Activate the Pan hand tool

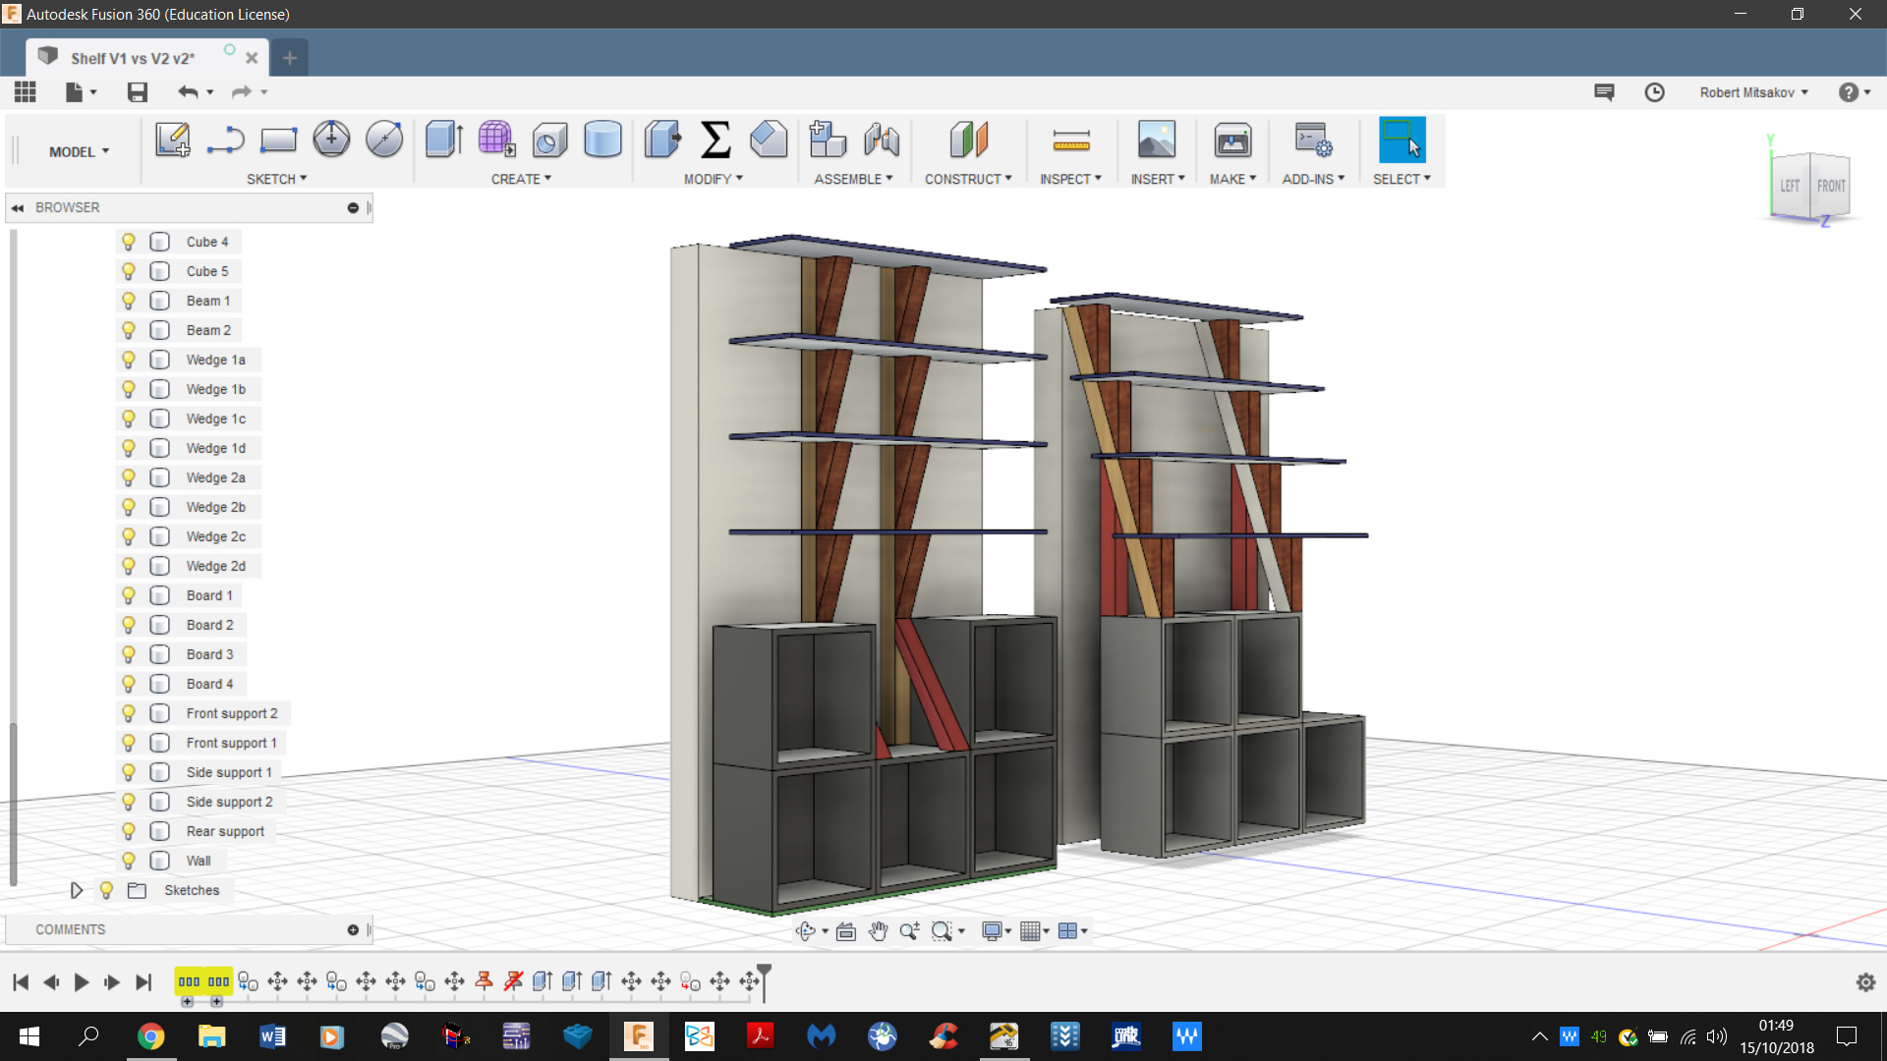coord(878,931)
